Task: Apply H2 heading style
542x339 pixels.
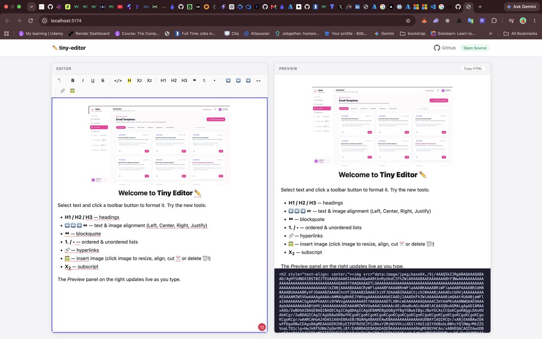Action: 174,80
